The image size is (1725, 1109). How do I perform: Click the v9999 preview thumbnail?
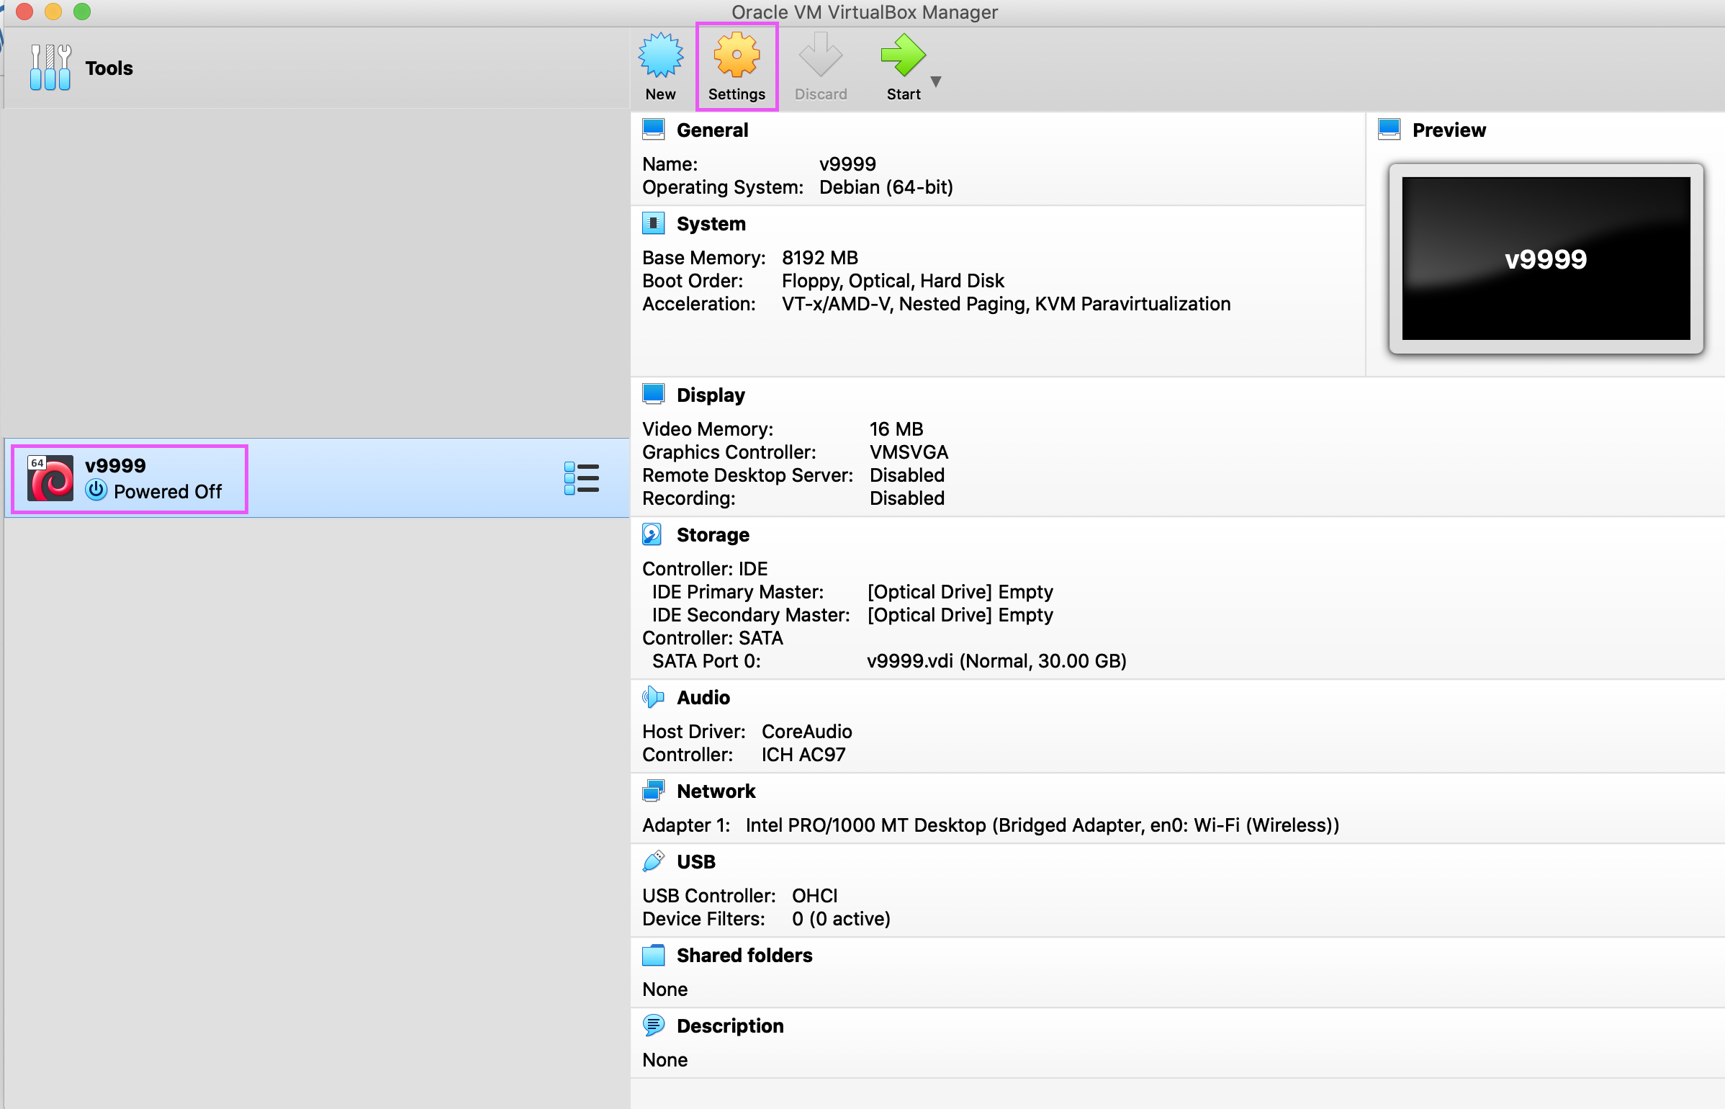pos(1545,259)
